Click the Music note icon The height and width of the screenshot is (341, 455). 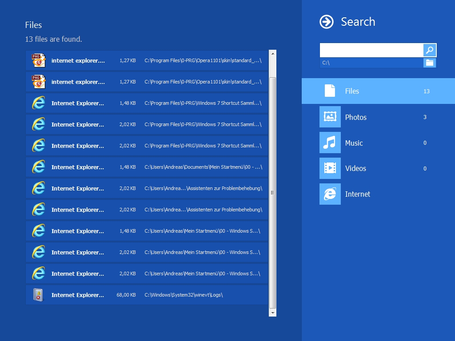330,143
